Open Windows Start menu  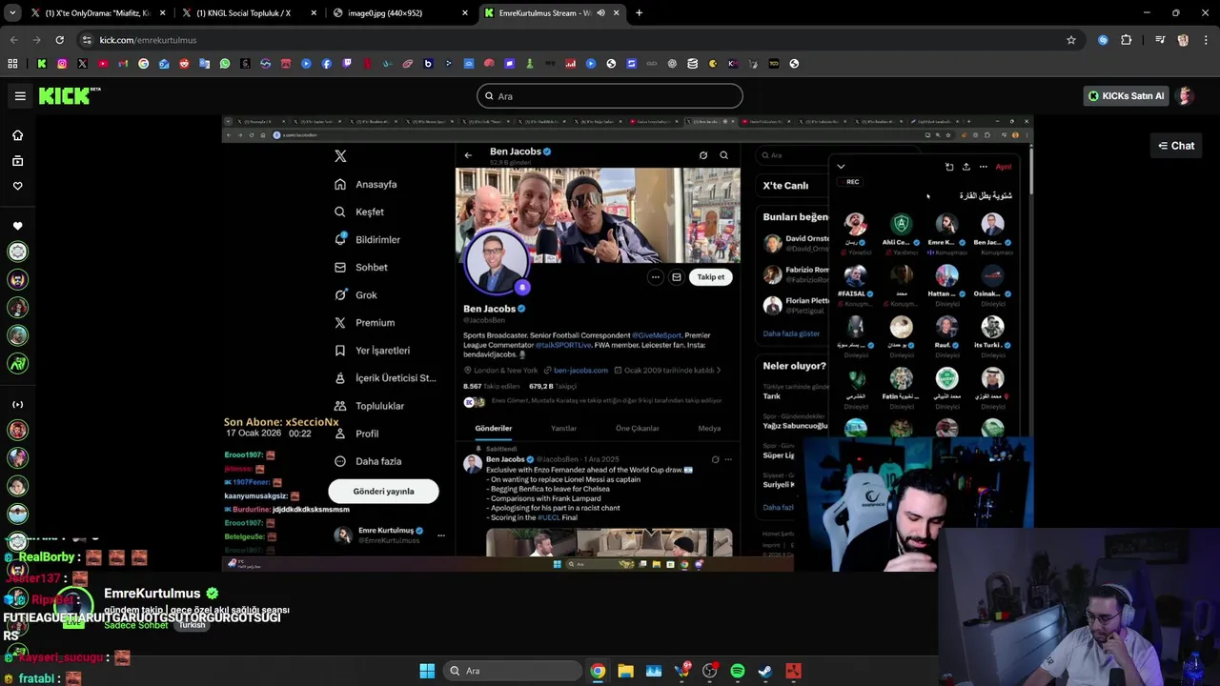(x=427, y=671)
